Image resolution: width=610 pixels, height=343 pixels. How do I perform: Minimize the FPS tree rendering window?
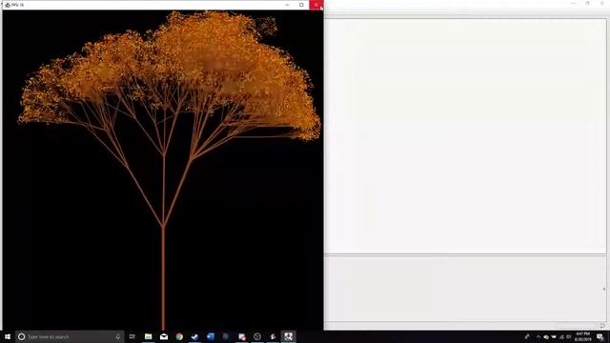[287, 5]
